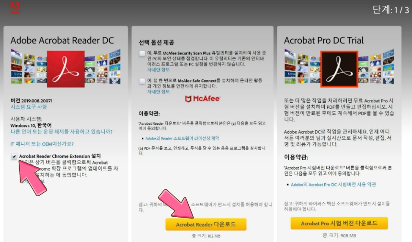412x242 pixels.
Task: Click the 선택 옵션 제공 heading
Action: [x=156, y=43]
